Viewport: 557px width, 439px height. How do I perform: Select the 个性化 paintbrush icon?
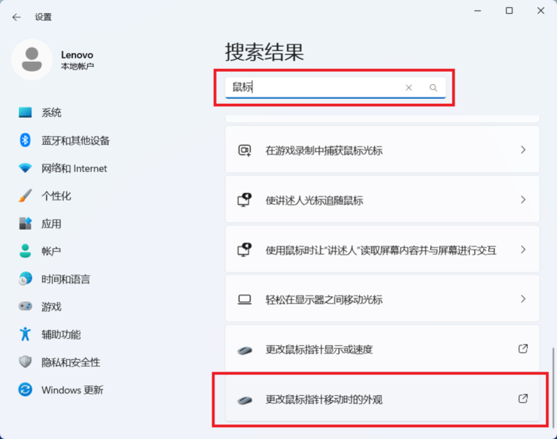pyautogui.click(x=26, y=196)
